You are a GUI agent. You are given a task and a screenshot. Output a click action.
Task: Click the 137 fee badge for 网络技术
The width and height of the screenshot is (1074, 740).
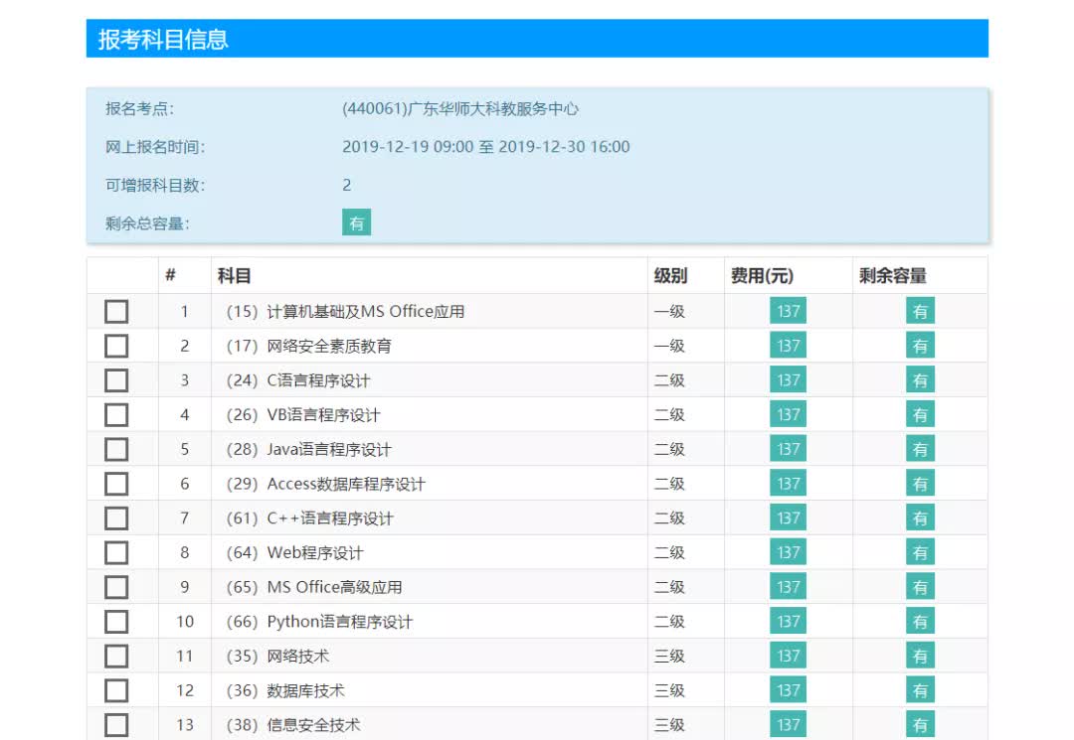pyautogui.click(x=787, y=655)
